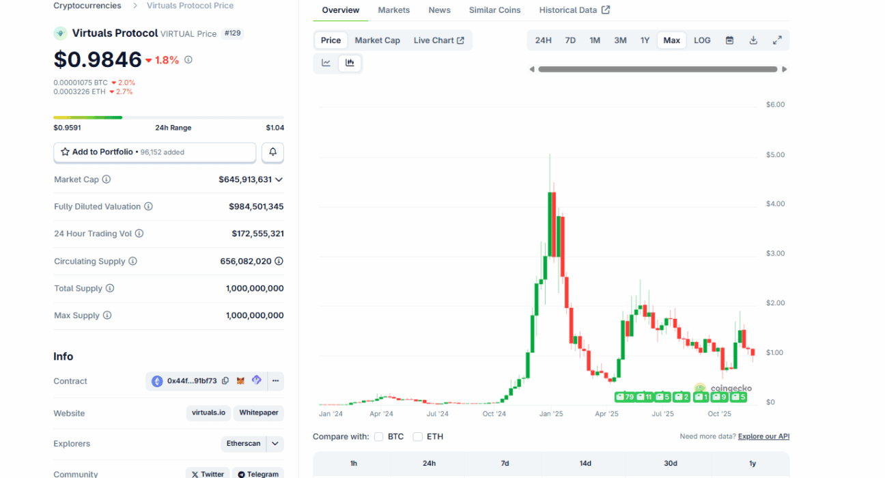Switch to the Markets tab
This screenshot has height=478, width=885.
point(394,10)
